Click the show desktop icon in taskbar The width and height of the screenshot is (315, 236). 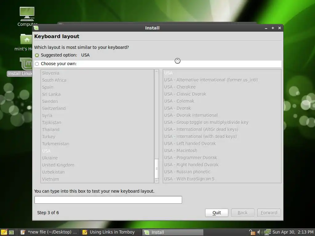coord(12,232)
